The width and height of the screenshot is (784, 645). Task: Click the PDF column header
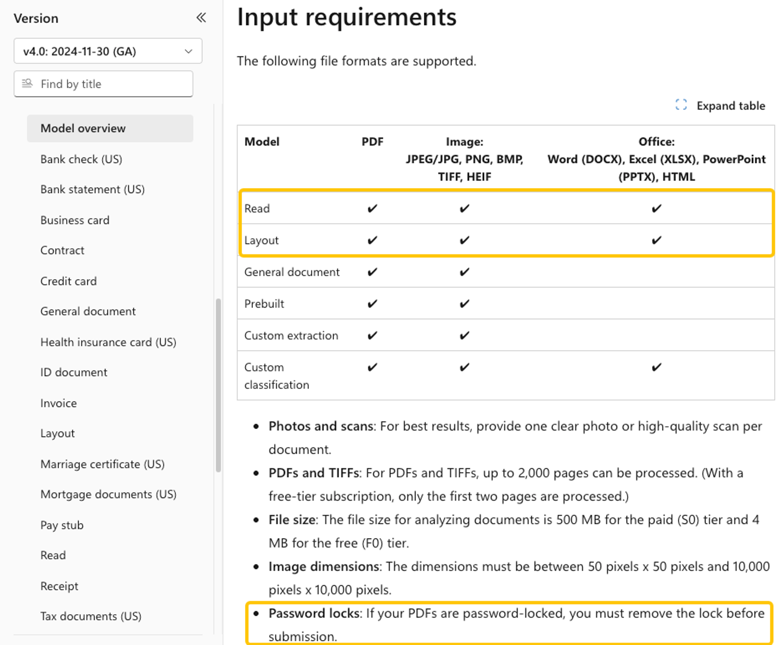372,142
